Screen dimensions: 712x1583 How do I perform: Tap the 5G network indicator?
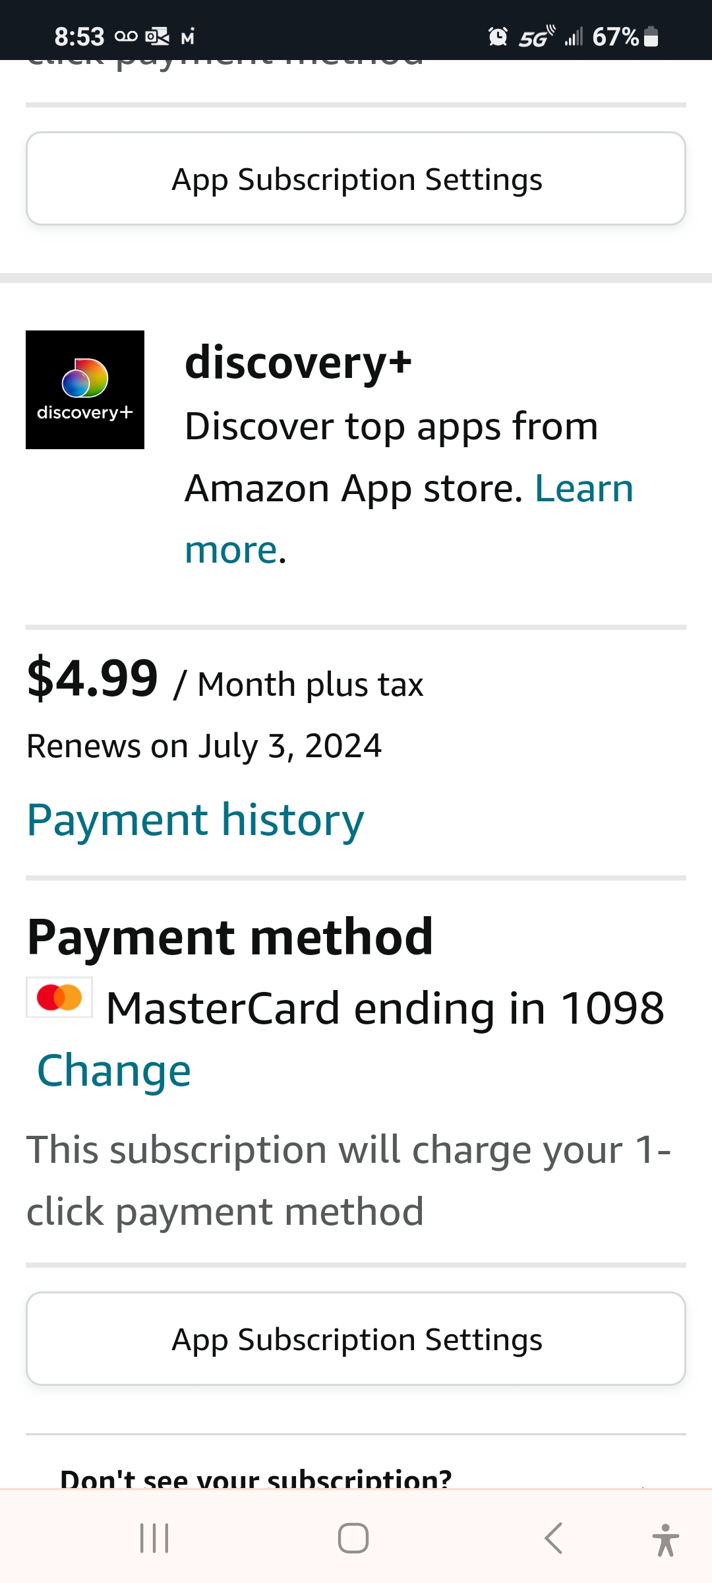(x=535, y=37)
